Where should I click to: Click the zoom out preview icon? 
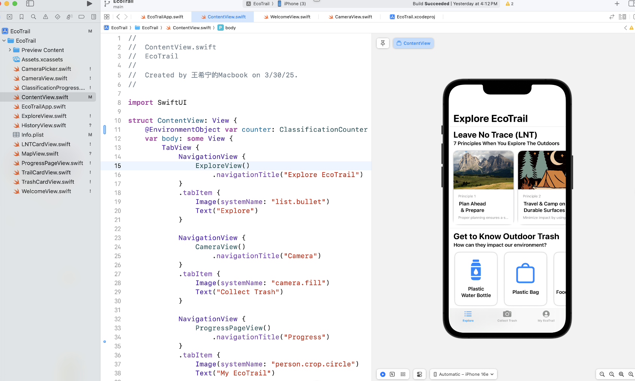click(602, 374)
